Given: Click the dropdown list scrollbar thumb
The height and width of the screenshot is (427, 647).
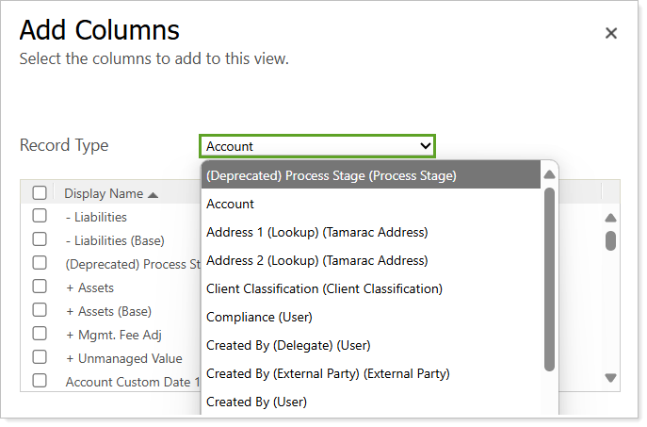Looking at the screenshot, I should 549,278.
